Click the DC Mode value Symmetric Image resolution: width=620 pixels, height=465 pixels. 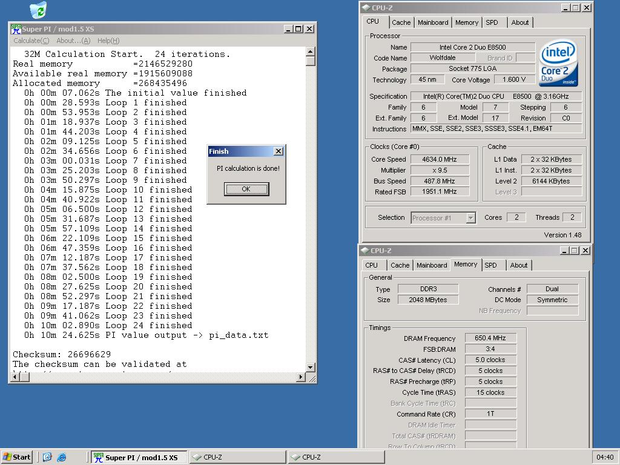[552, 300]
